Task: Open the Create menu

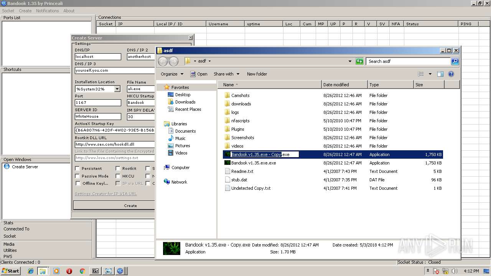Action: click(25, 11)
